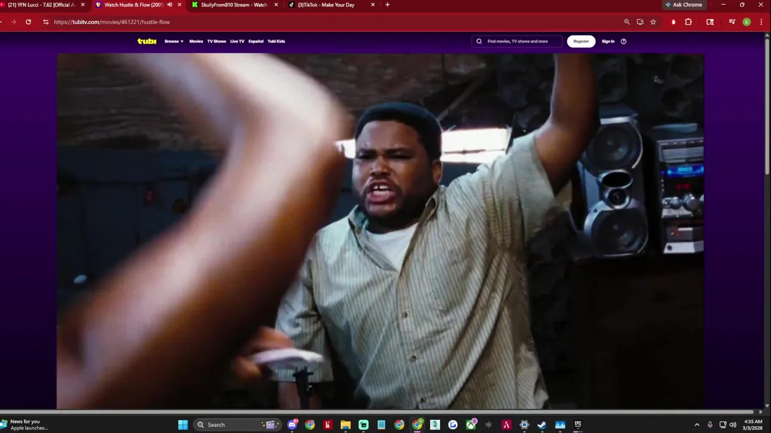Go to TV Shows in Tubi navigation
This screenshot has width=771, height=433.
(217, 41)
